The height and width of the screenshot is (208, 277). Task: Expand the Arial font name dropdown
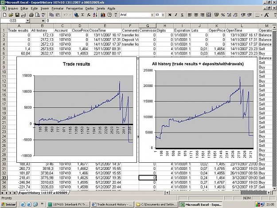(x=152, y=15)
